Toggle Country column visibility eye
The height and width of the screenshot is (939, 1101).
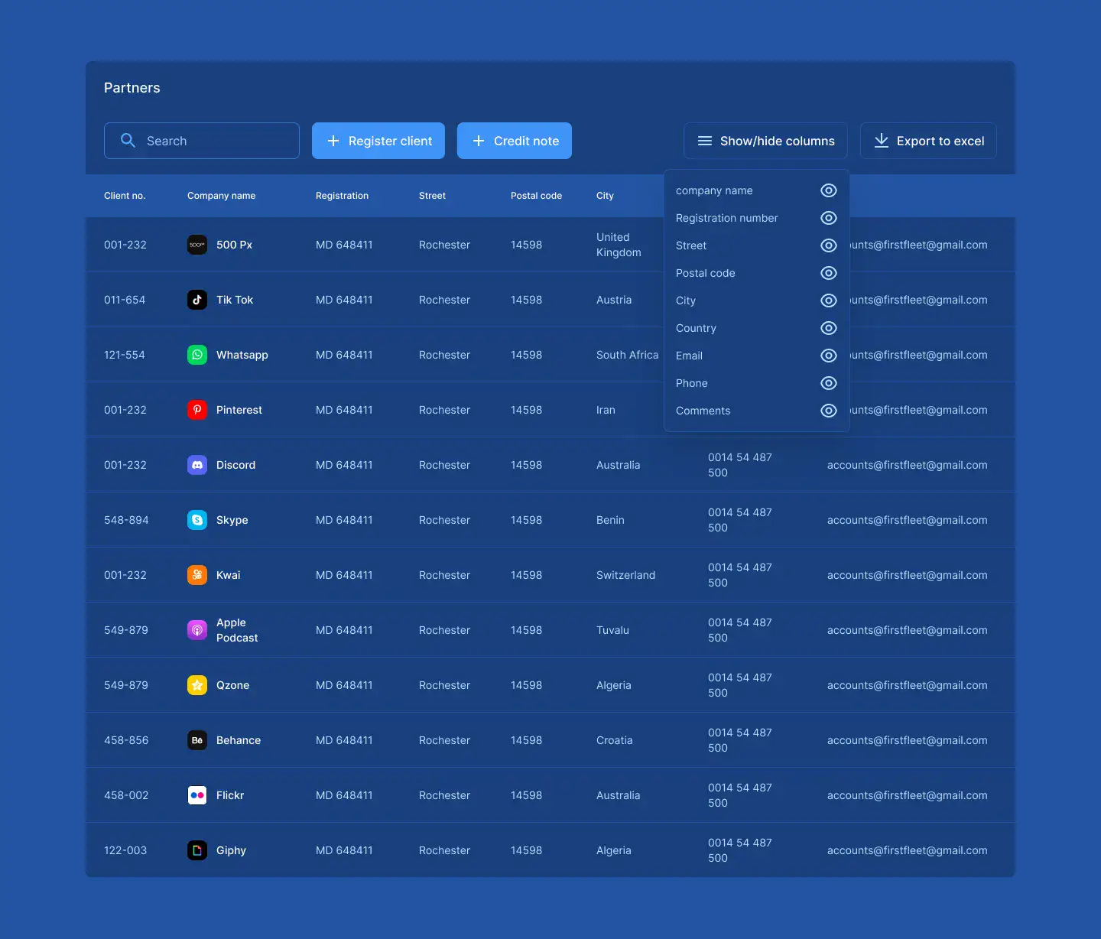(x=829, y=328)
